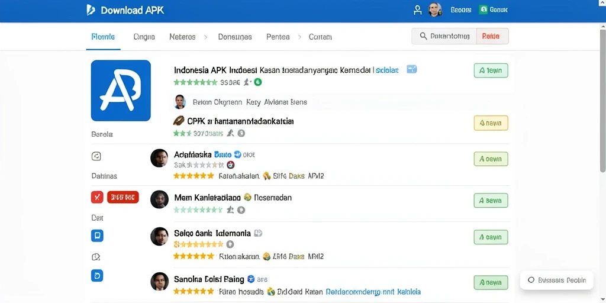
Task: Click the yellow button on CPfK row
Action: (x=491, y=123)
